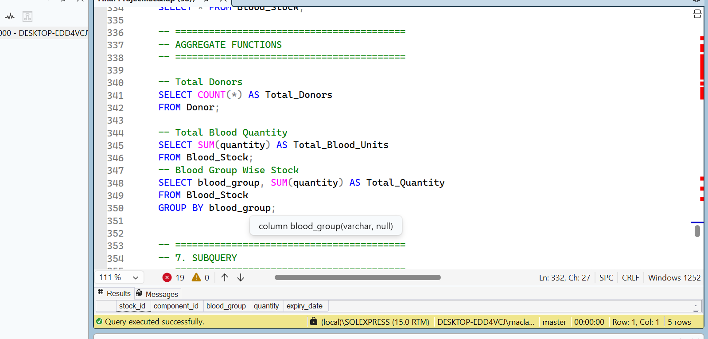Image resolution: width=708 pixels, height=339 pixels.
Task: Switch to the Messages tab
Action: pyautogui.click(x=158, y=294)
